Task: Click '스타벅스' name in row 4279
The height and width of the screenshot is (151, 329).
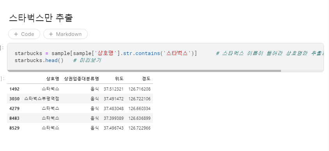Action: click(50, 108)
